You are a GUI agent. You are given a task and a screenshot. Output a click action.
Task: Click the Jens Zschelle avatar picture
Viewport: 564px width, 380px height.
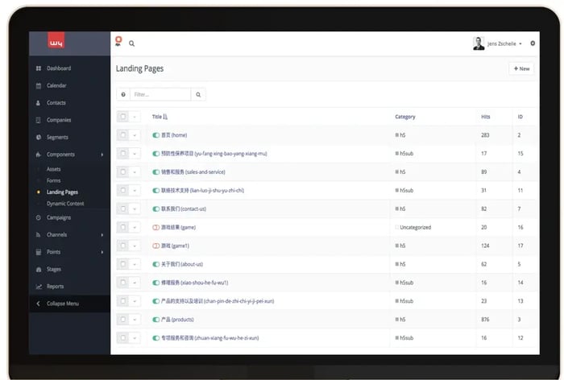(479, 43)
